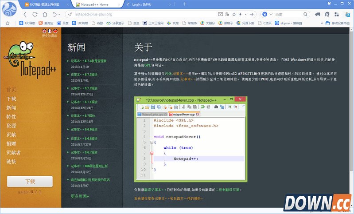This screenshot has width=354, height=214.
Task: Click the go arrow in the address bar
Action: tap(252, 14)
